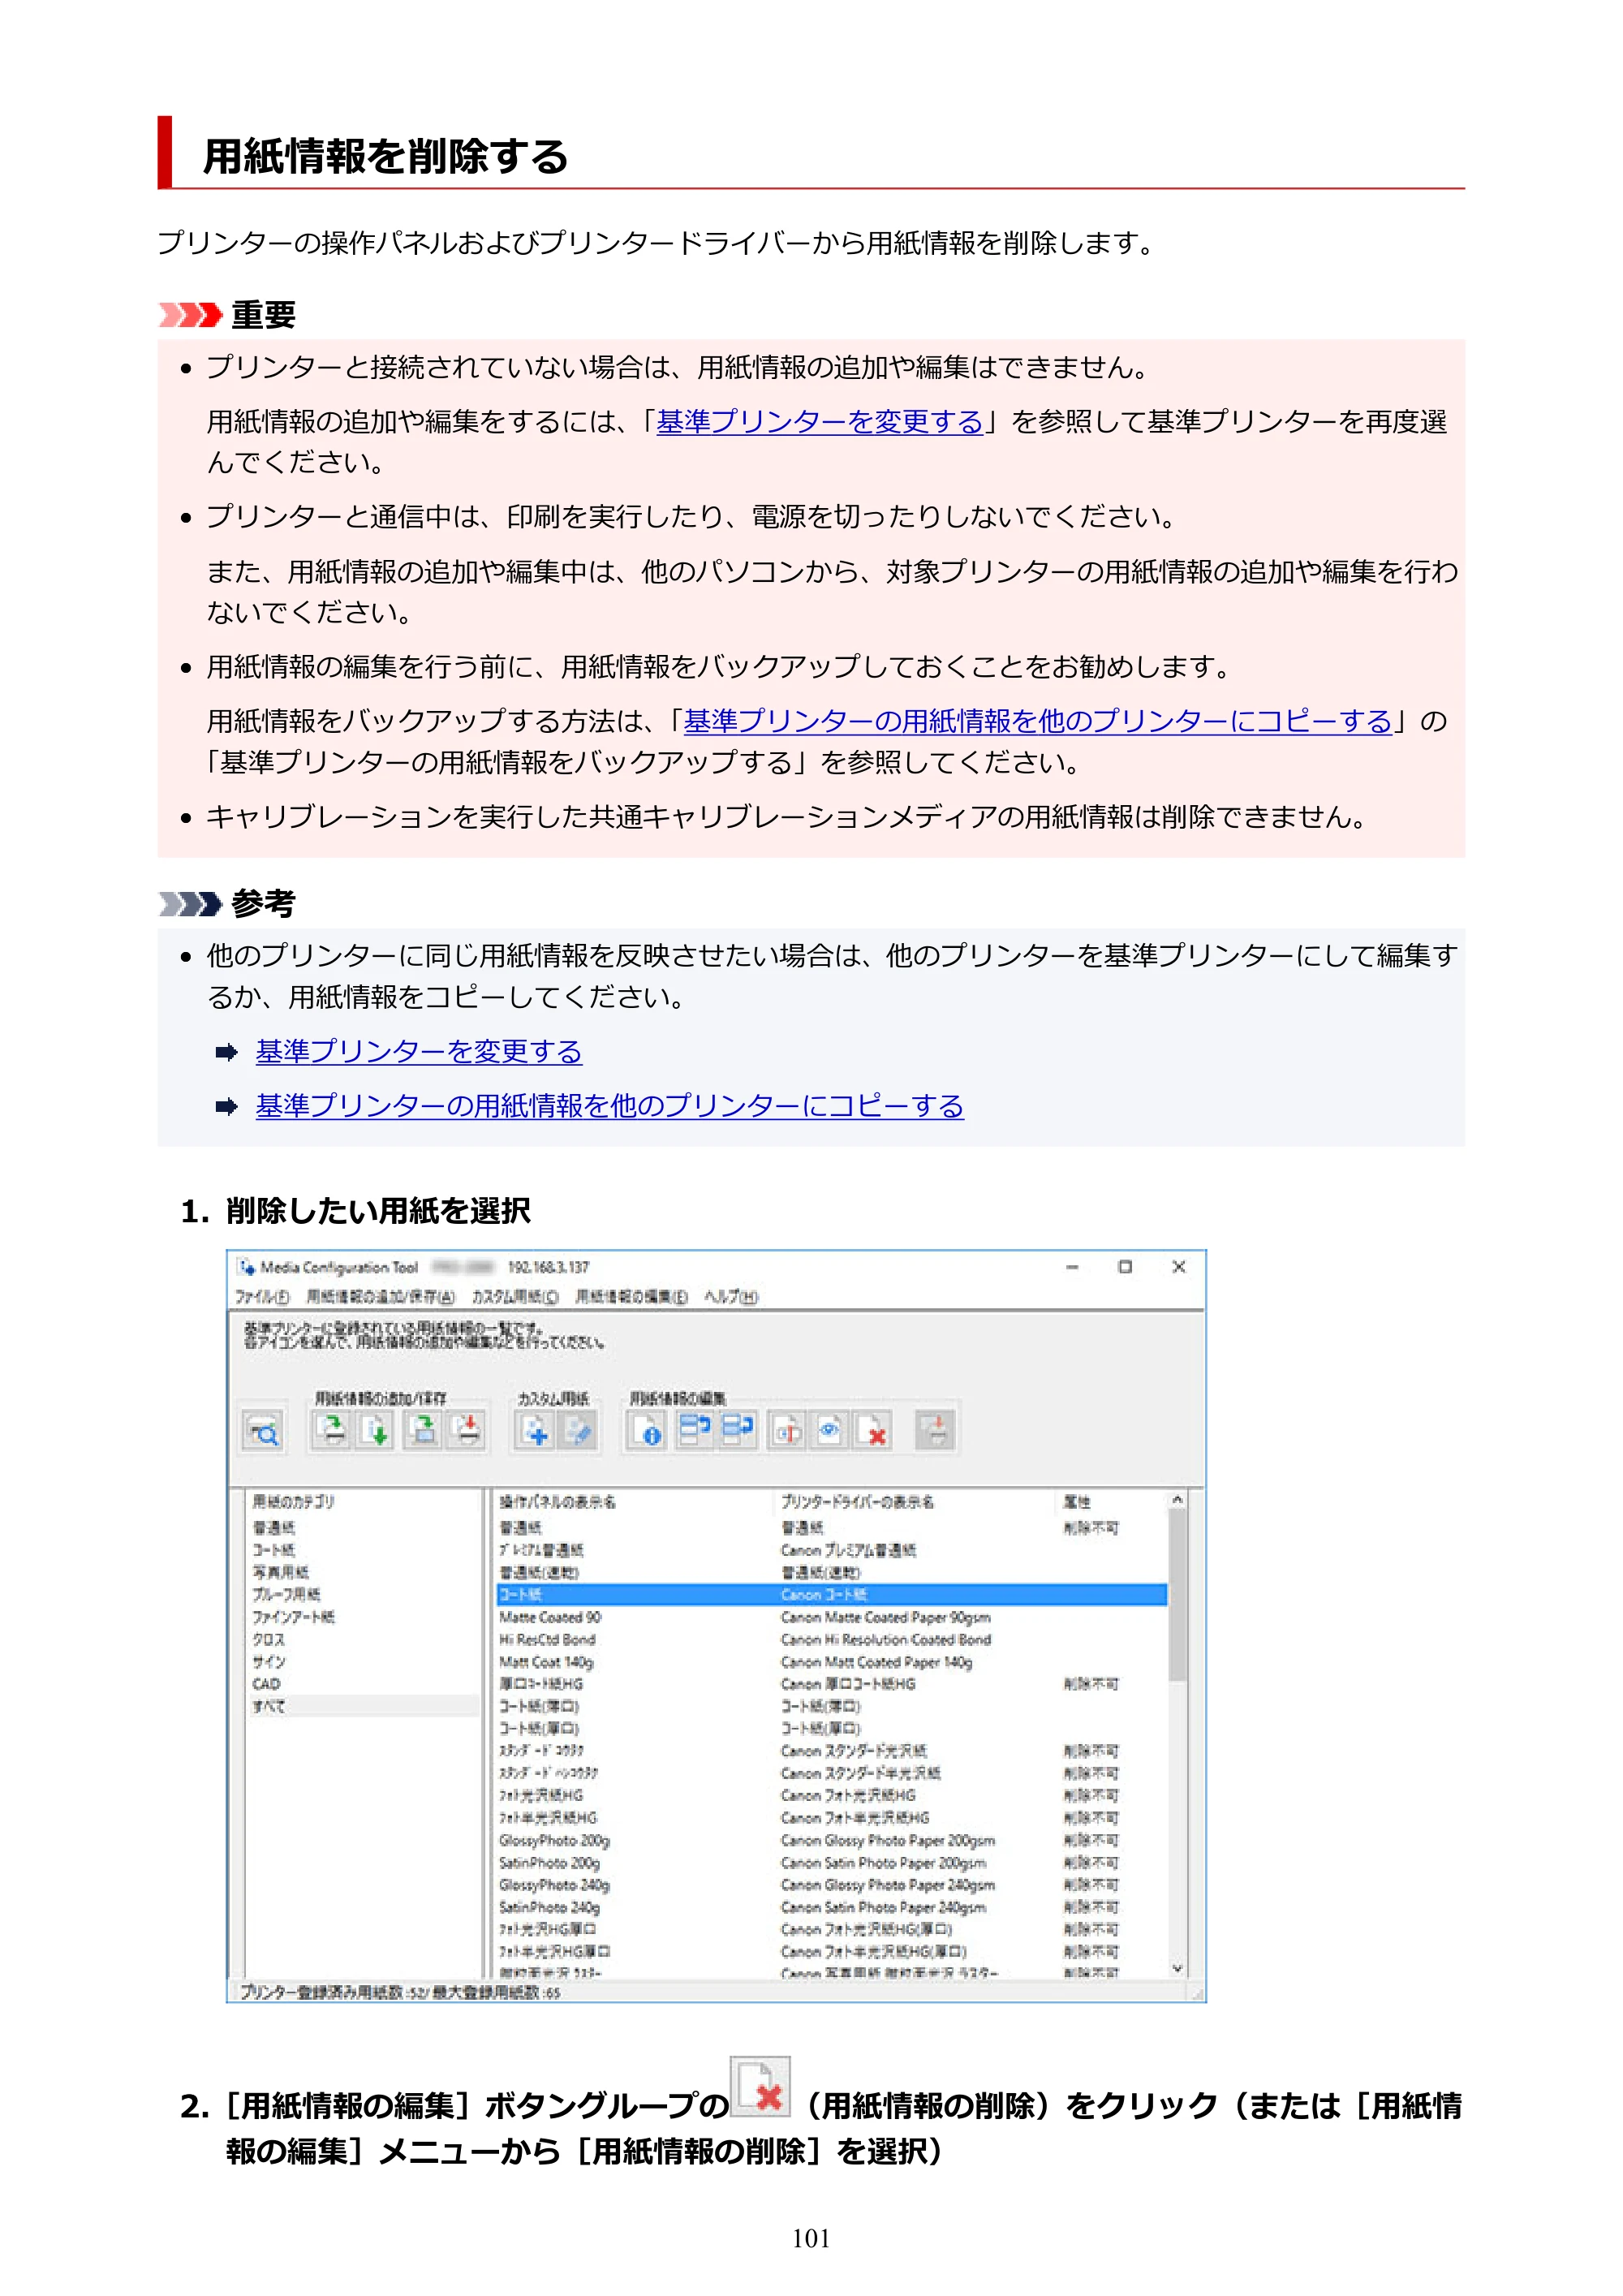This screenshot has height=2296, width=1623.
Task: Open the 他のプリンターにコピーする link in 参考 box
Action: point(610,1105)
